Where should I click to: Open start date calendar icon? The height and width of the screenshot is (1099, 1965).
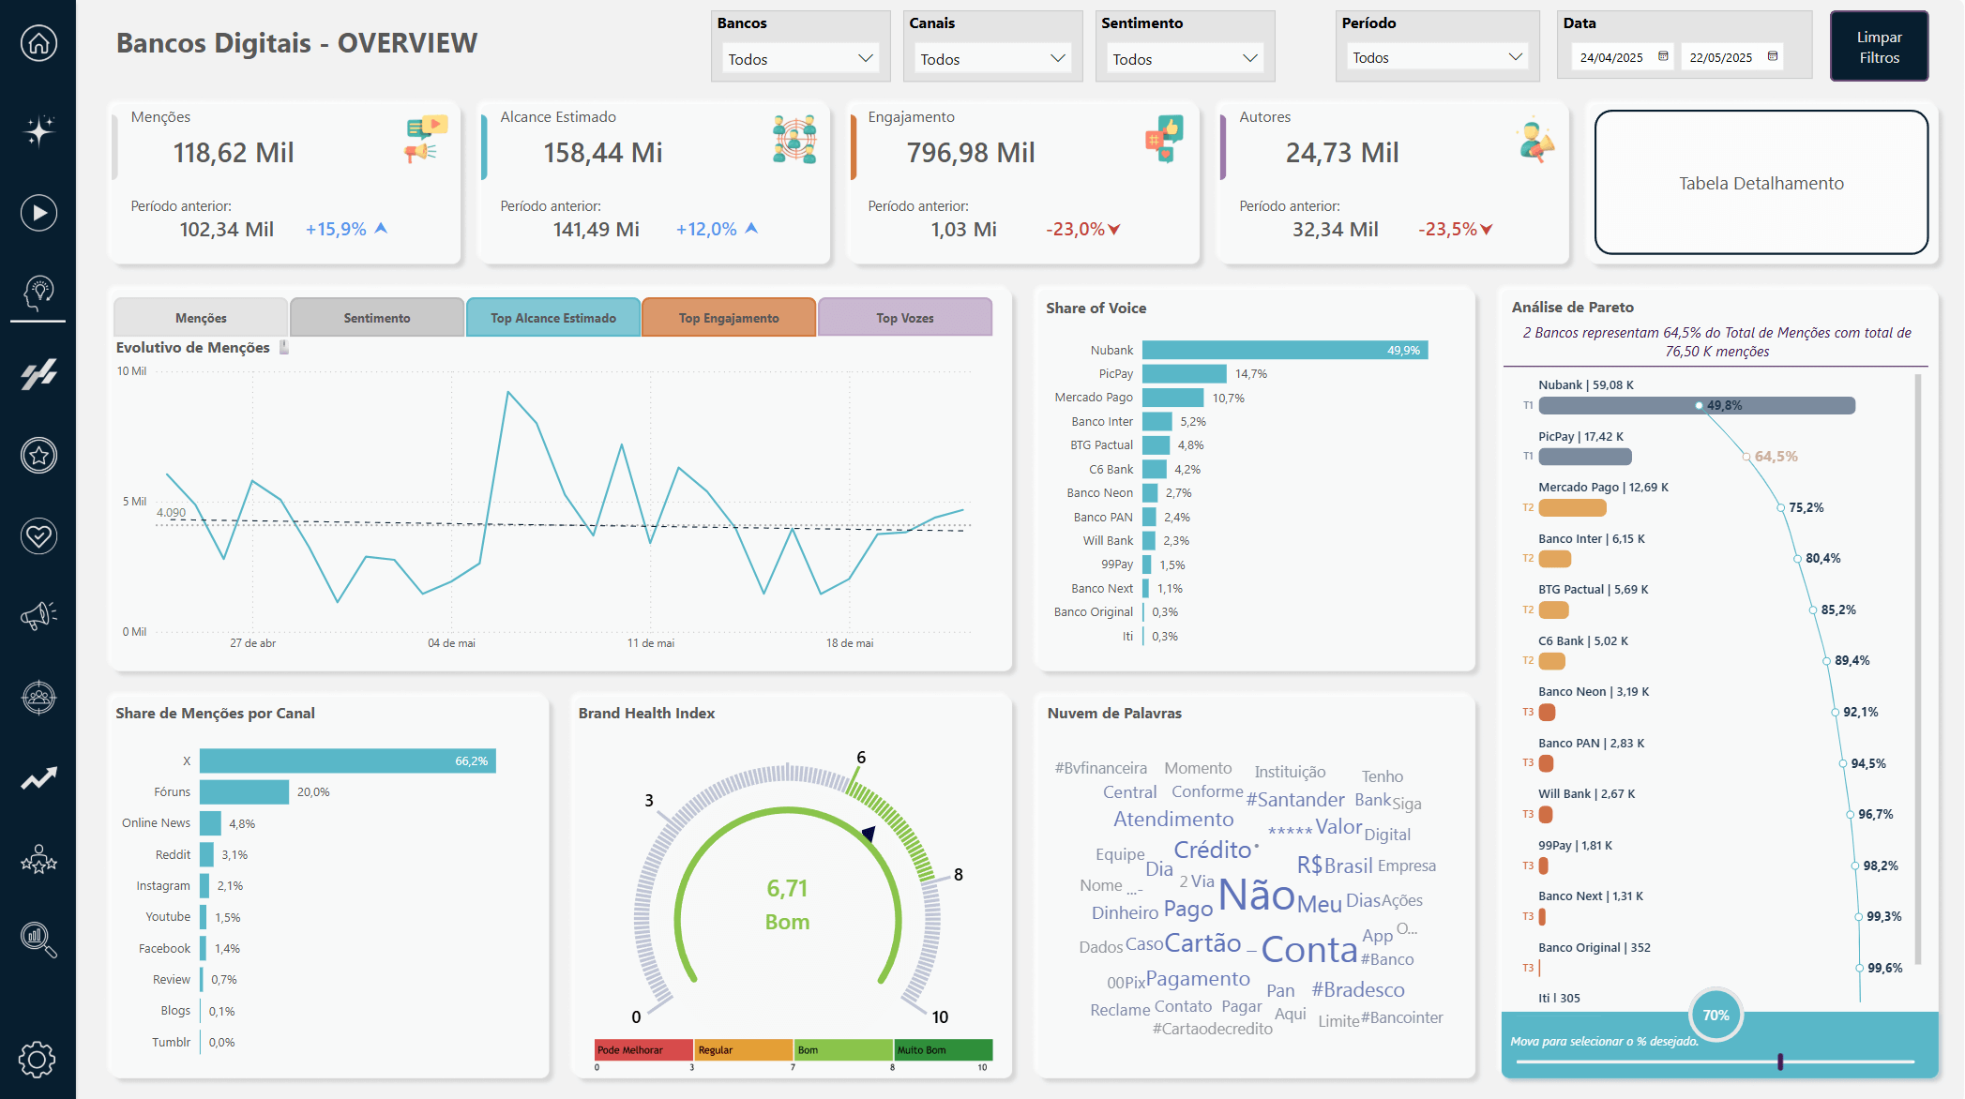point(1663,56)
